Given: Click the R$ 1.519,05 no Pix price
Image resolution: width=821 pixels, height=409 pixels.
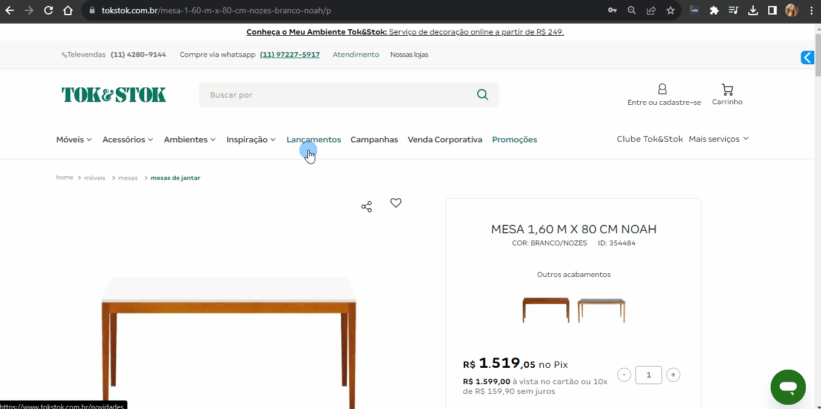Looking at the screenshot, I should click(x=515, y=364).
